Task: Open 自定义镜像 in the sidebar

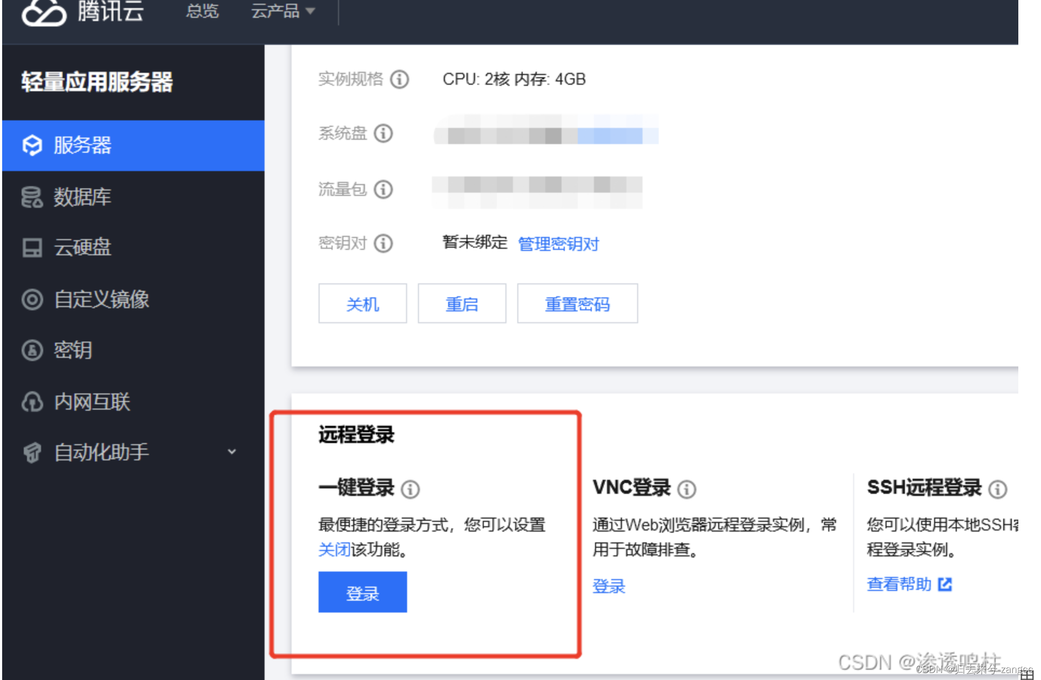Action: 133,299
